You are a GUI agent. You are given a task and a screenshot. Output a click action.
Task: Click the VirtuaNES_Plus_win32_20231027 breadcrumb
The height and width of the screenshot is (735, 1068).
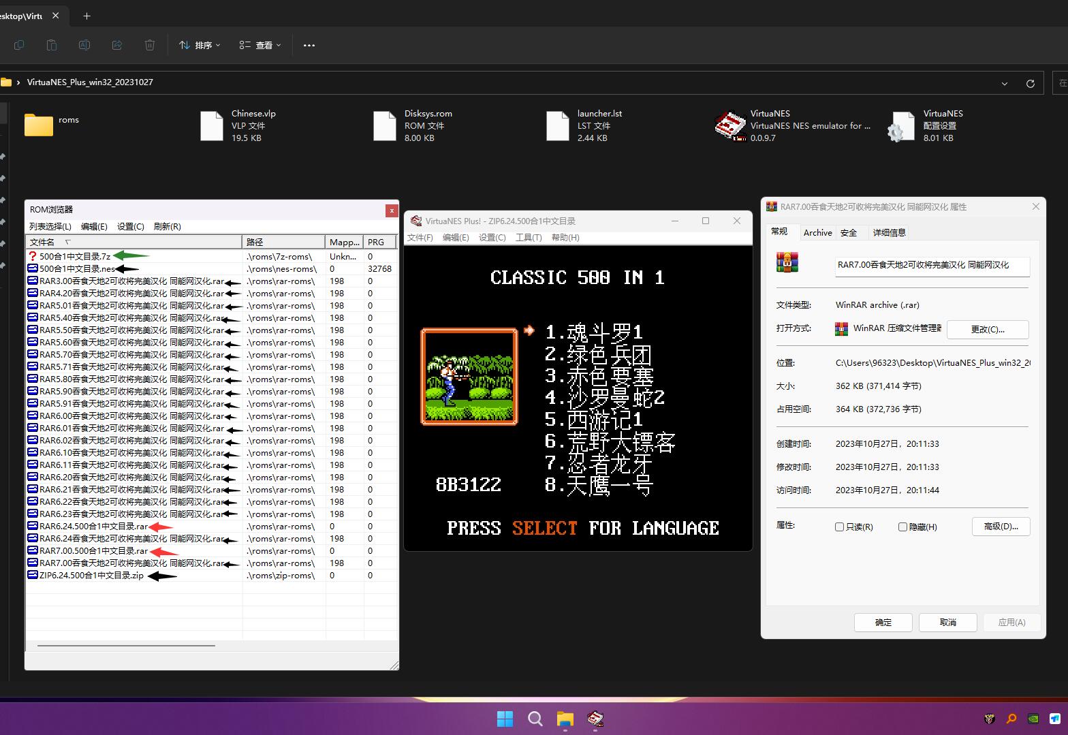click(90, 82)
